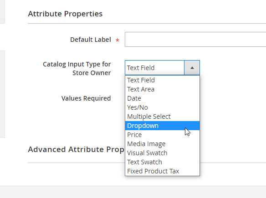Click the Text Field selected value box
The width and height of the screenshot is (266, 198).
[x=154, y=68]
